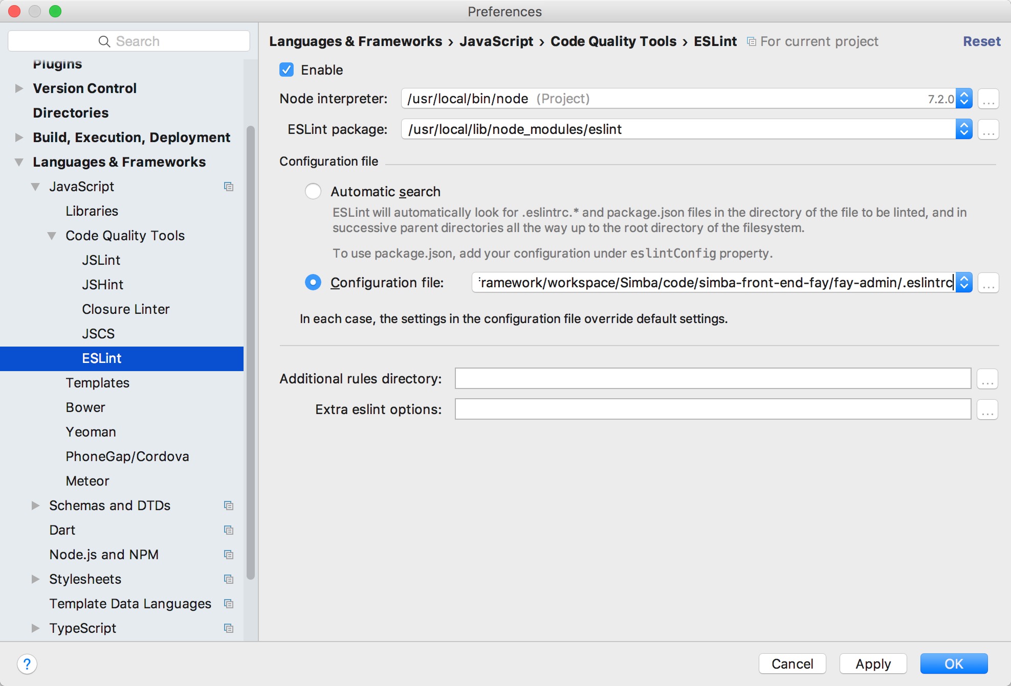Click the help question mark icon
Viewport: 1011px width, 686px height.
27,664
